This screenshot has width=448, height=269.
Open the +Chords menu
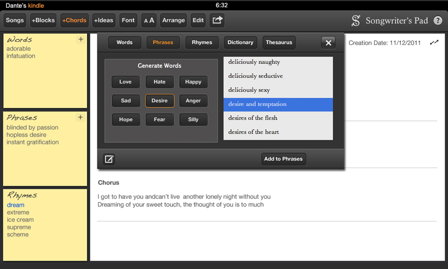[74, 21]
